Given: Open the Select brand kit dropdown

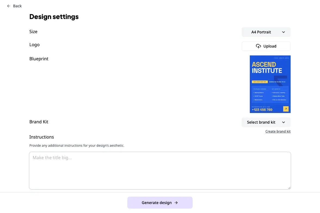Looking at the screenshot, I should (266, 122).
